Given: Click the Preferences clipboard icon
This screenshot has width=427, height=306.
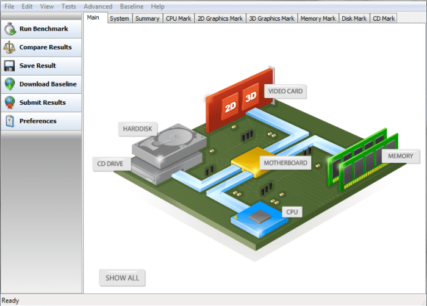Looking at the screenshot, I should (10, 121).
